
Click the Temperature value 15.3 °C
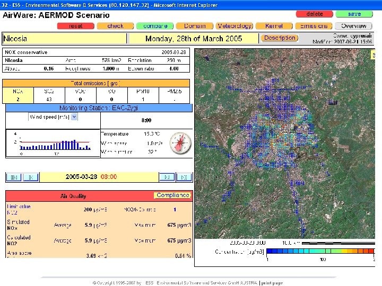152,134
